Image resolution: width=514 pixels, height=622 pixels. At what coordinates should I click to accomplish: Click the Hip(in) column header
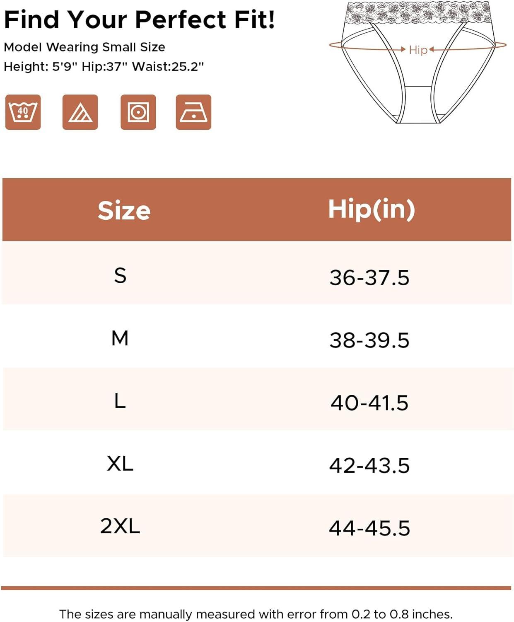pyautogui.click(x=371, y=209)
